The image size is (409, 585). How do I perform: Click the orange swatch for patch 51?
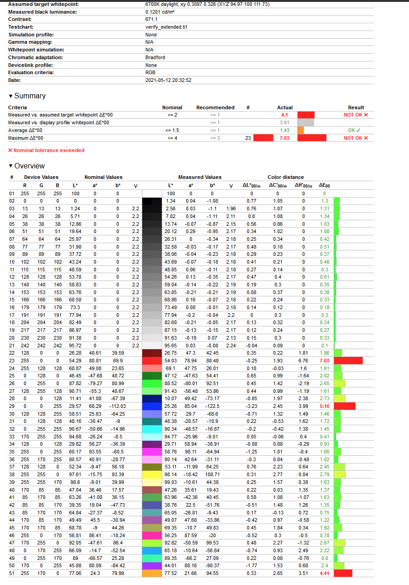pos(152,573)
